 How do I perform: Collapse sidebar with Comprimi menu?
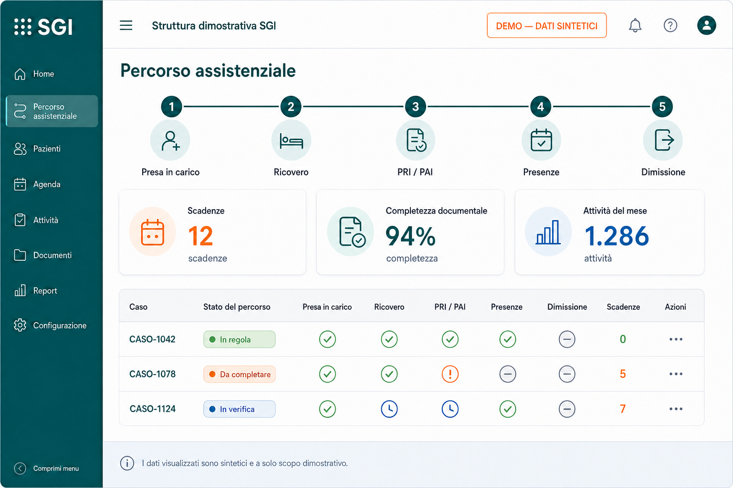[47, 468]
